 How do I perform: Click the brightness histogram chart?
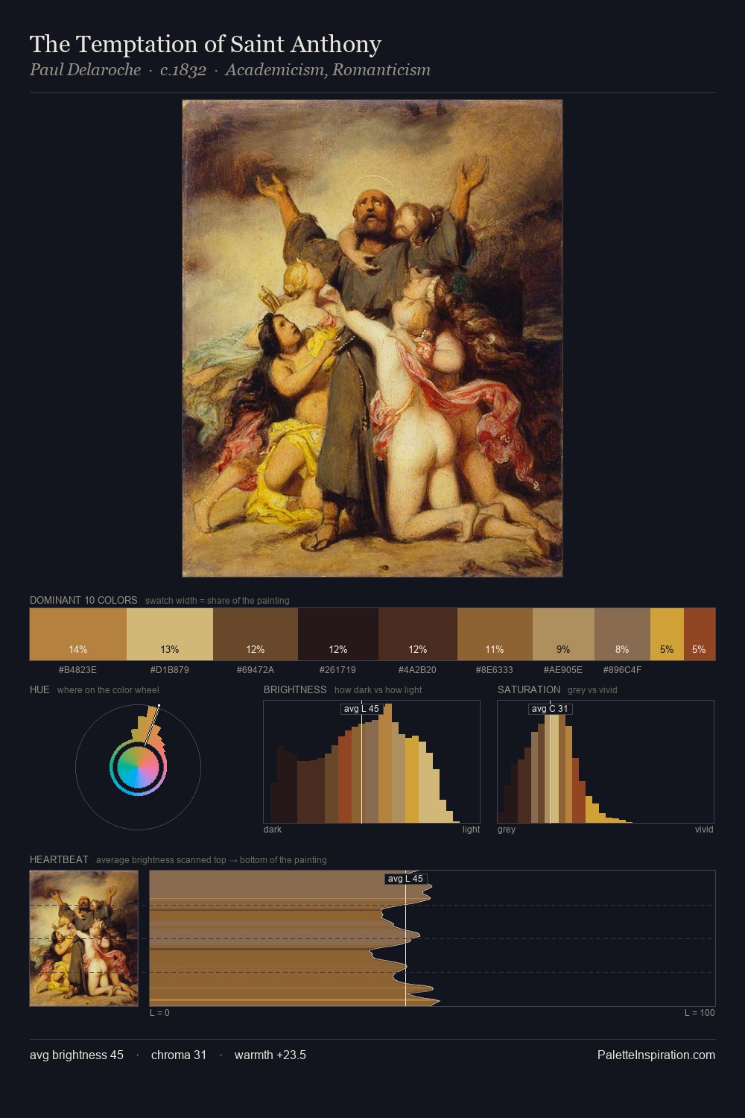point(372,762)
